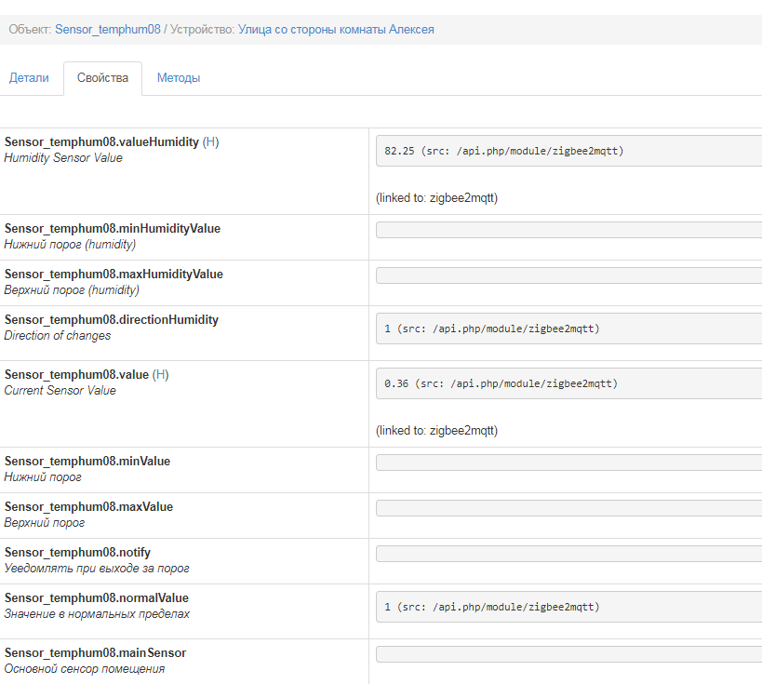Screen dimensions: 762x684
Task: Select the Свойства tab
Action: [102, 78]
